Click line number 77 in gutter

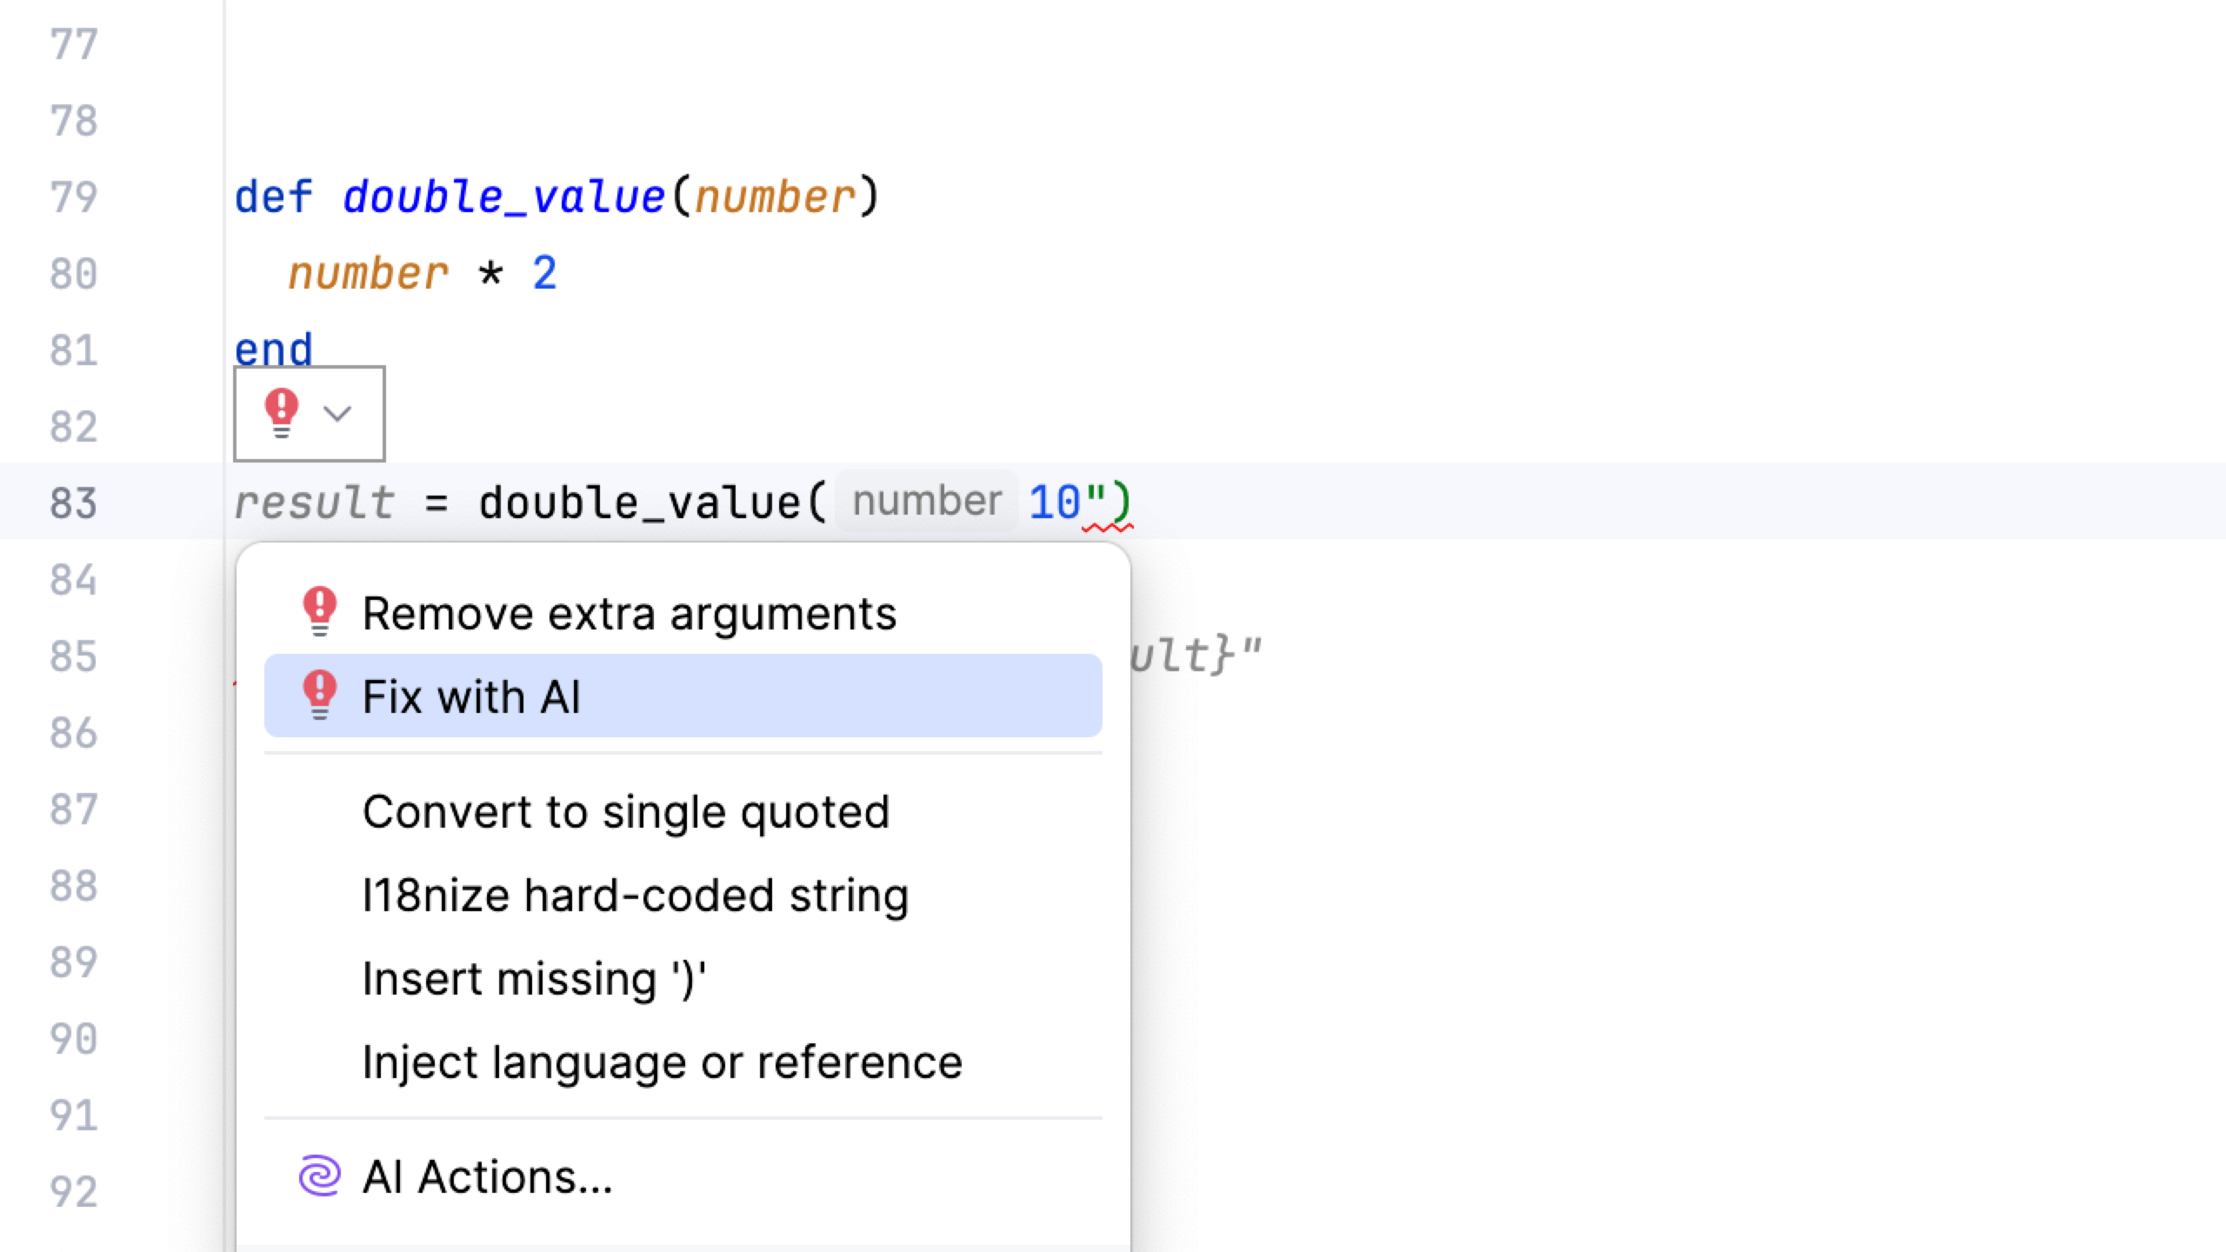click(74, 44)
